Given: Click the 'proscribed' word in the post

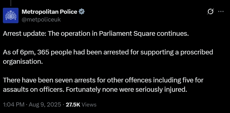Looking at the screenshot, I should (197, 52).
